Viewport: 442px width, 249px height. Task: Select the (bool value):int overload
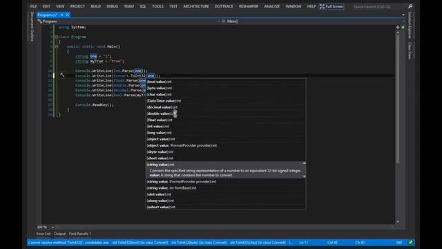(226, 82)
